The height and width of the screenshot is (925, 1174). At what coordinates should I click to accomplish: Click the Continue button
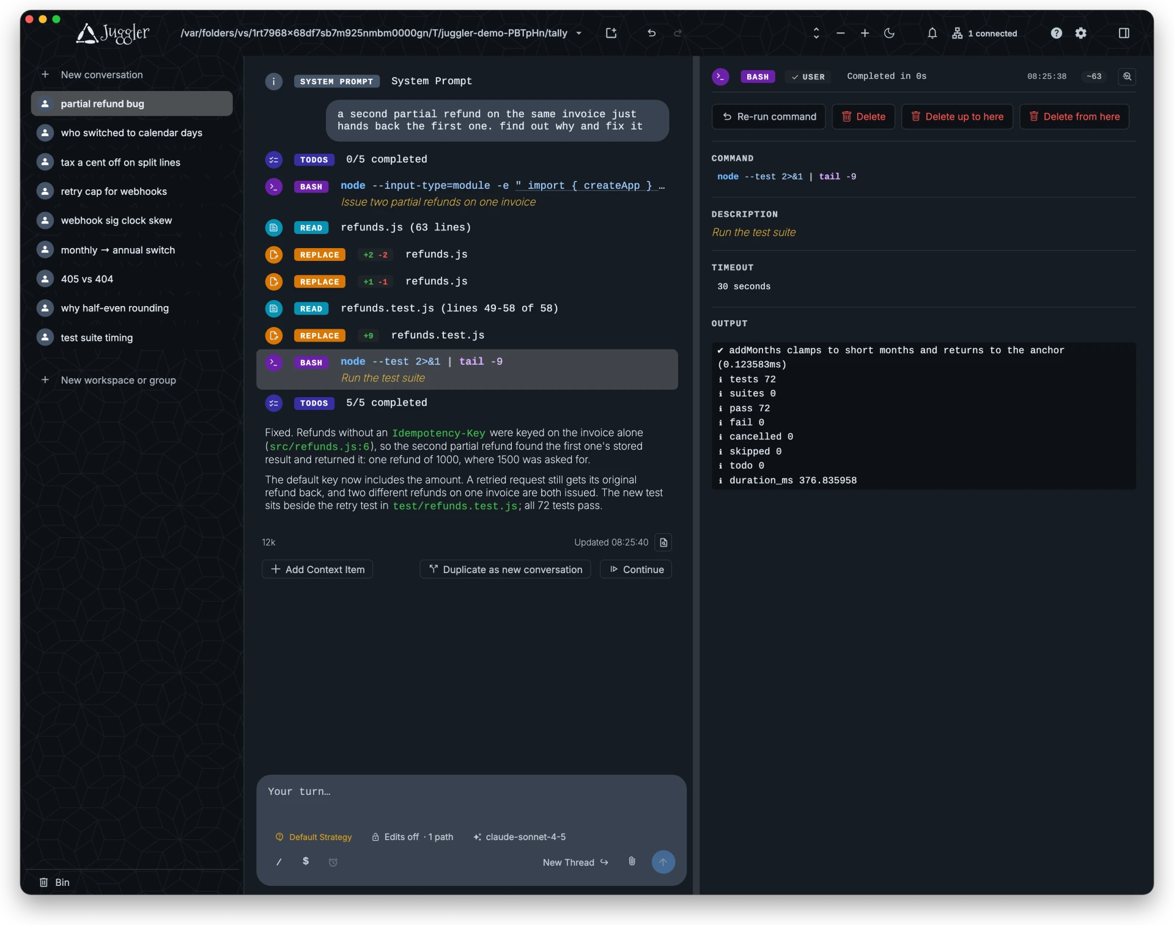coord(636,569)
